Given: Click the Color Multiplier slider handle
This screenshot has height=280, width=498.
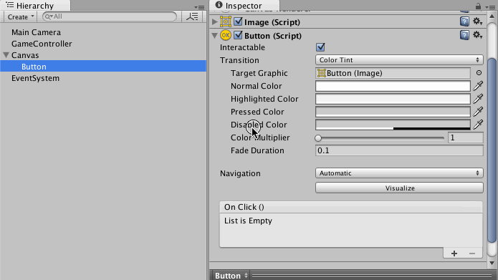Looking at the screenshot, I should pyautogui.click(x=318, y=137).
